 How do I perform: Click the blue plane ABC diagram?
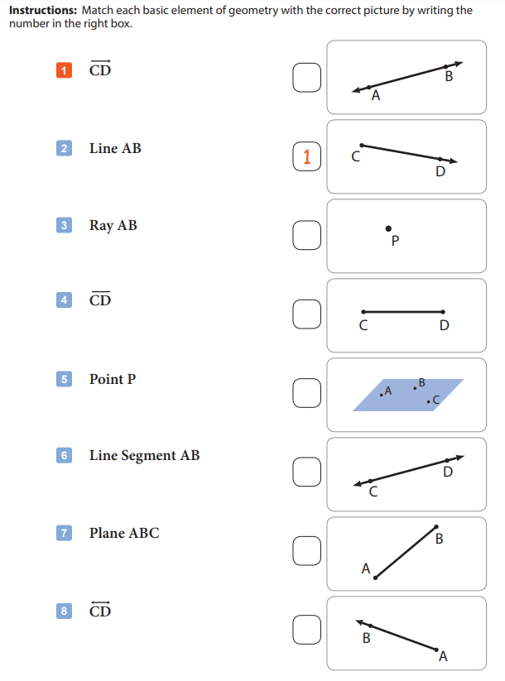pos(407,395)
